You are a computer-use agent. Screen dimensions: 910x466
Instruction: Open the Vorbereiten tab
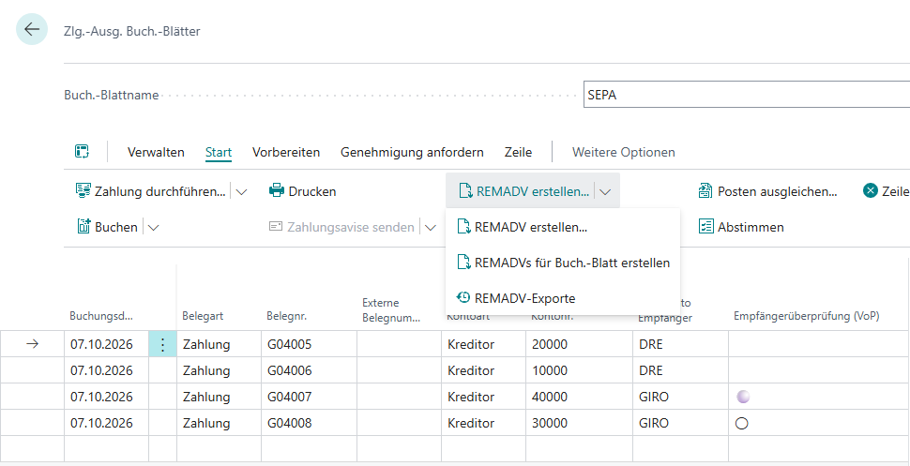[x=286, y=152]
